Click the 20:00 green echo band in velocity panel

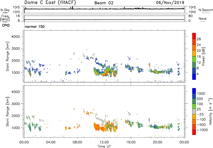158,127
